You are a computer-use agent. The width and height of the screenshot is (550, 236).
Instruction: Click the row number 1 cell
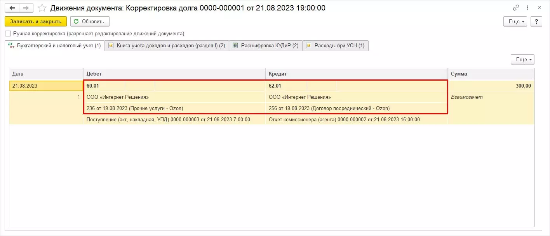46,97
